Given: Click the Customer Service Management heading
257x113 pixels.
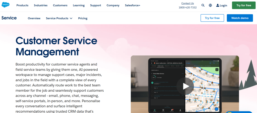Looking at the screenshot, I should [56, 46].
